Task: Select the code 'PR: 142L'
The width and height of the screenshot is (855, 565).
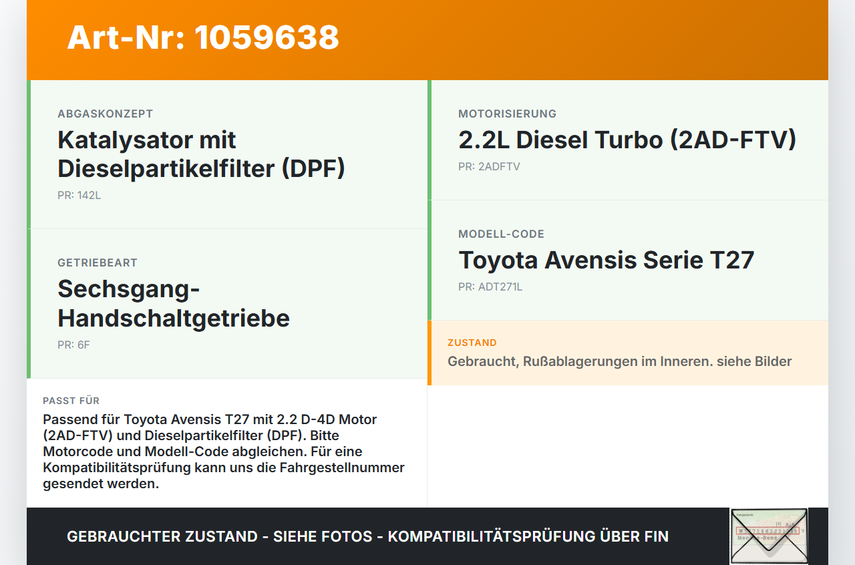Action: (79, 196)
